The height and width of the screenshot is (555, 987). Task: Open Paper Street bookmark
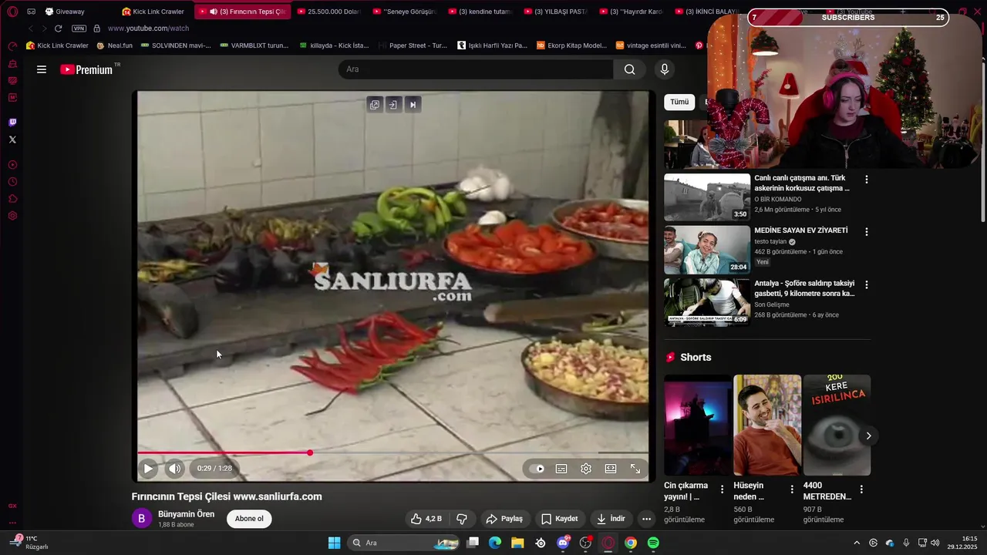pyautogui.click(x=413, y=45)
